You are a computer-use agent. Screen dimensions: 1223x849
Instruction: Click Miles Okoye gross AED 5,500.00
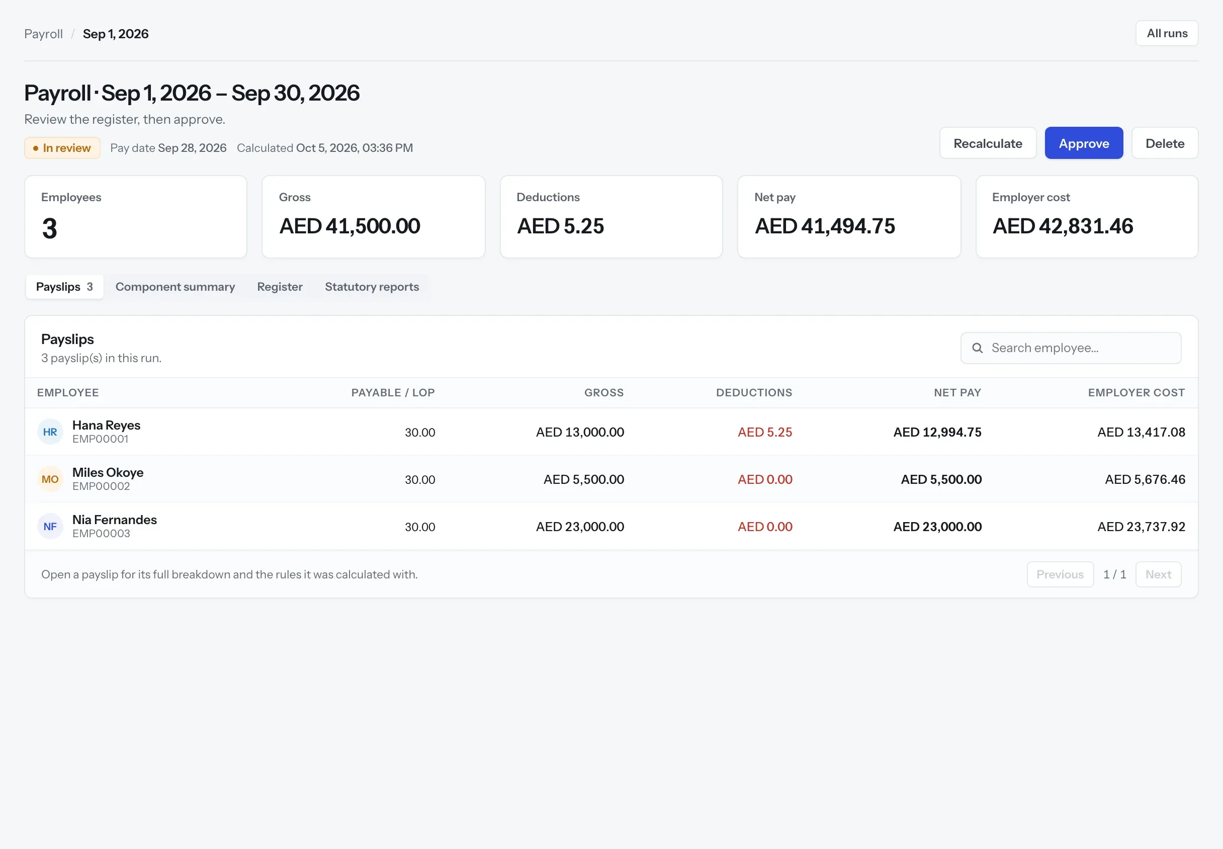click(584, 479)
